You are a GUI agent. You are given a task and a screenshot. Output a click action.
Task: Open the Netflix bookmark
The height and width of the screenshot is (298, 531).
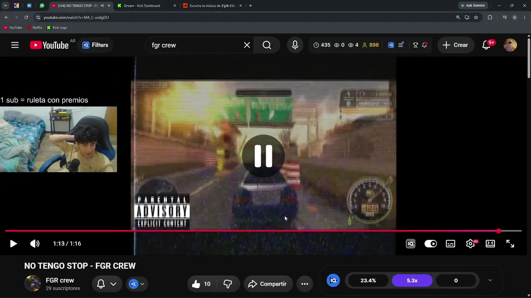pyautogui.click(x=34, y=28)
